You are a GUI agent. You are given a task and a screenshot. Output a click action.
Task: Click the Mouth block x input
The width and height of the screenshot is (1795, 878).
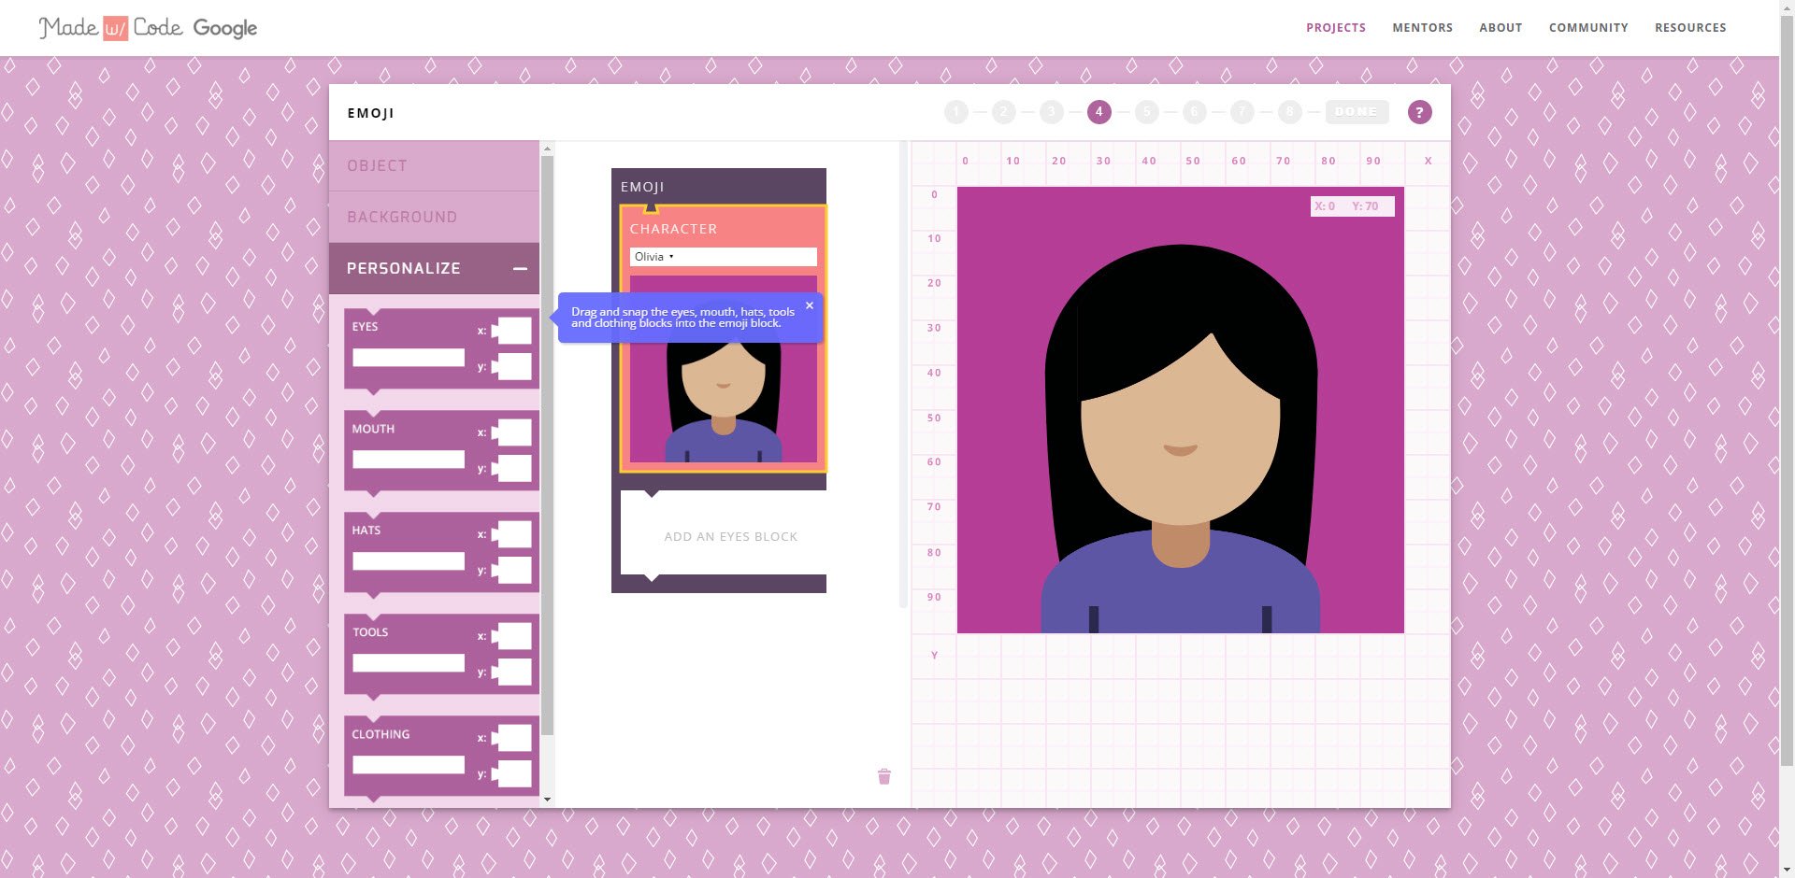pyautogui.click(x=513, y=432)
